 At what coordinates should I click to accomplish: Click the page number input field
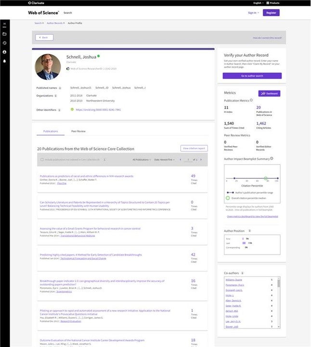[188, 159]
